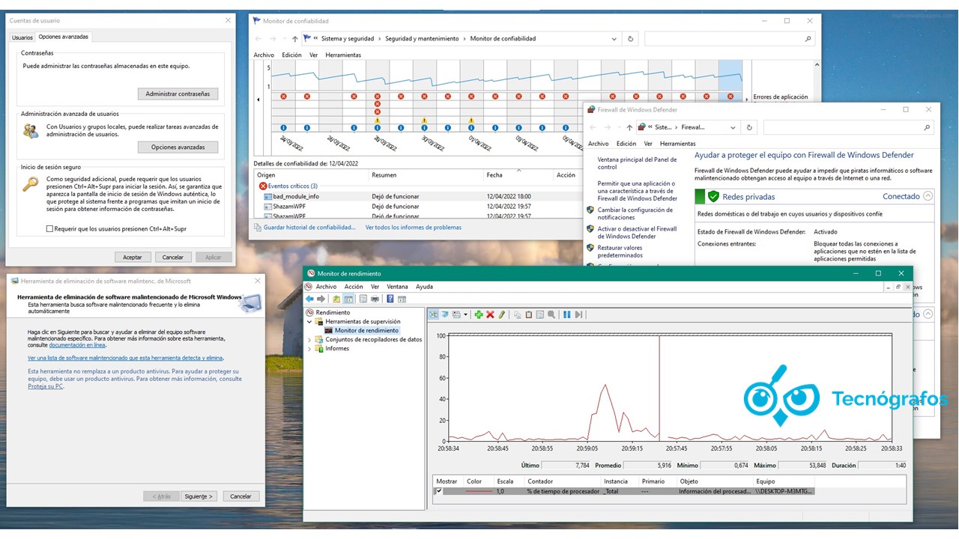
Task: Enable the Ctrl+Alt+Supr requirement checkbox
Action: (x=50, y=229)
